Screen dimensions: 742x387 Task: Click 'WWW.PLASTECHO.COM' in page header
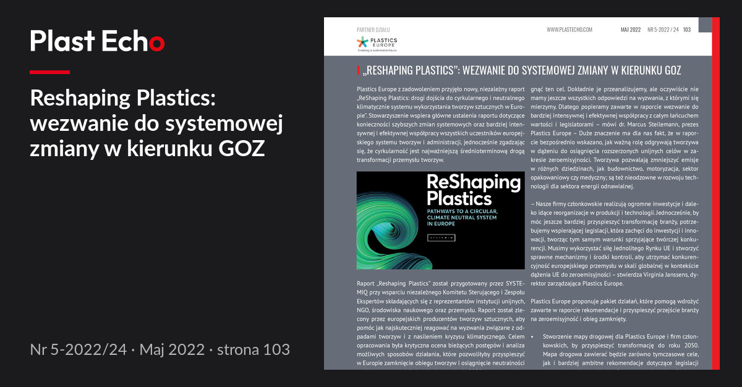569,30
